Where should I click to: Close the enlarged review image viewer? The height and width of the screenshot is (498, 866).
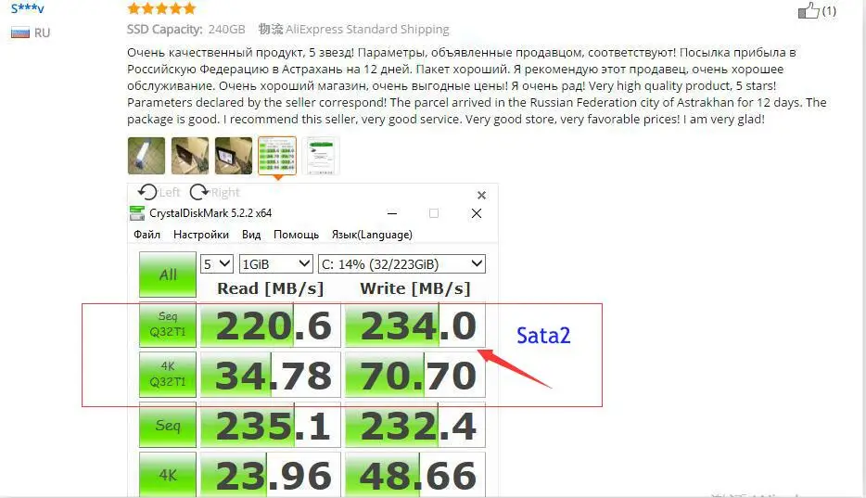click(481, 195)
